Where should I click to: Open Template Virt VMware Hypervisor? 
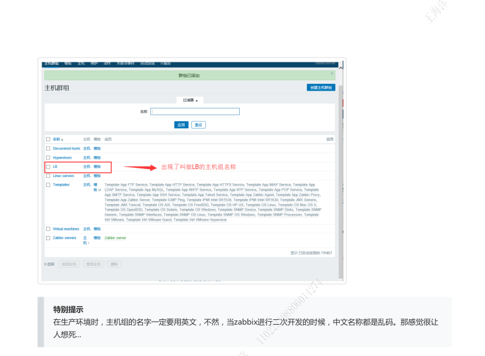(x=200, y=220)
